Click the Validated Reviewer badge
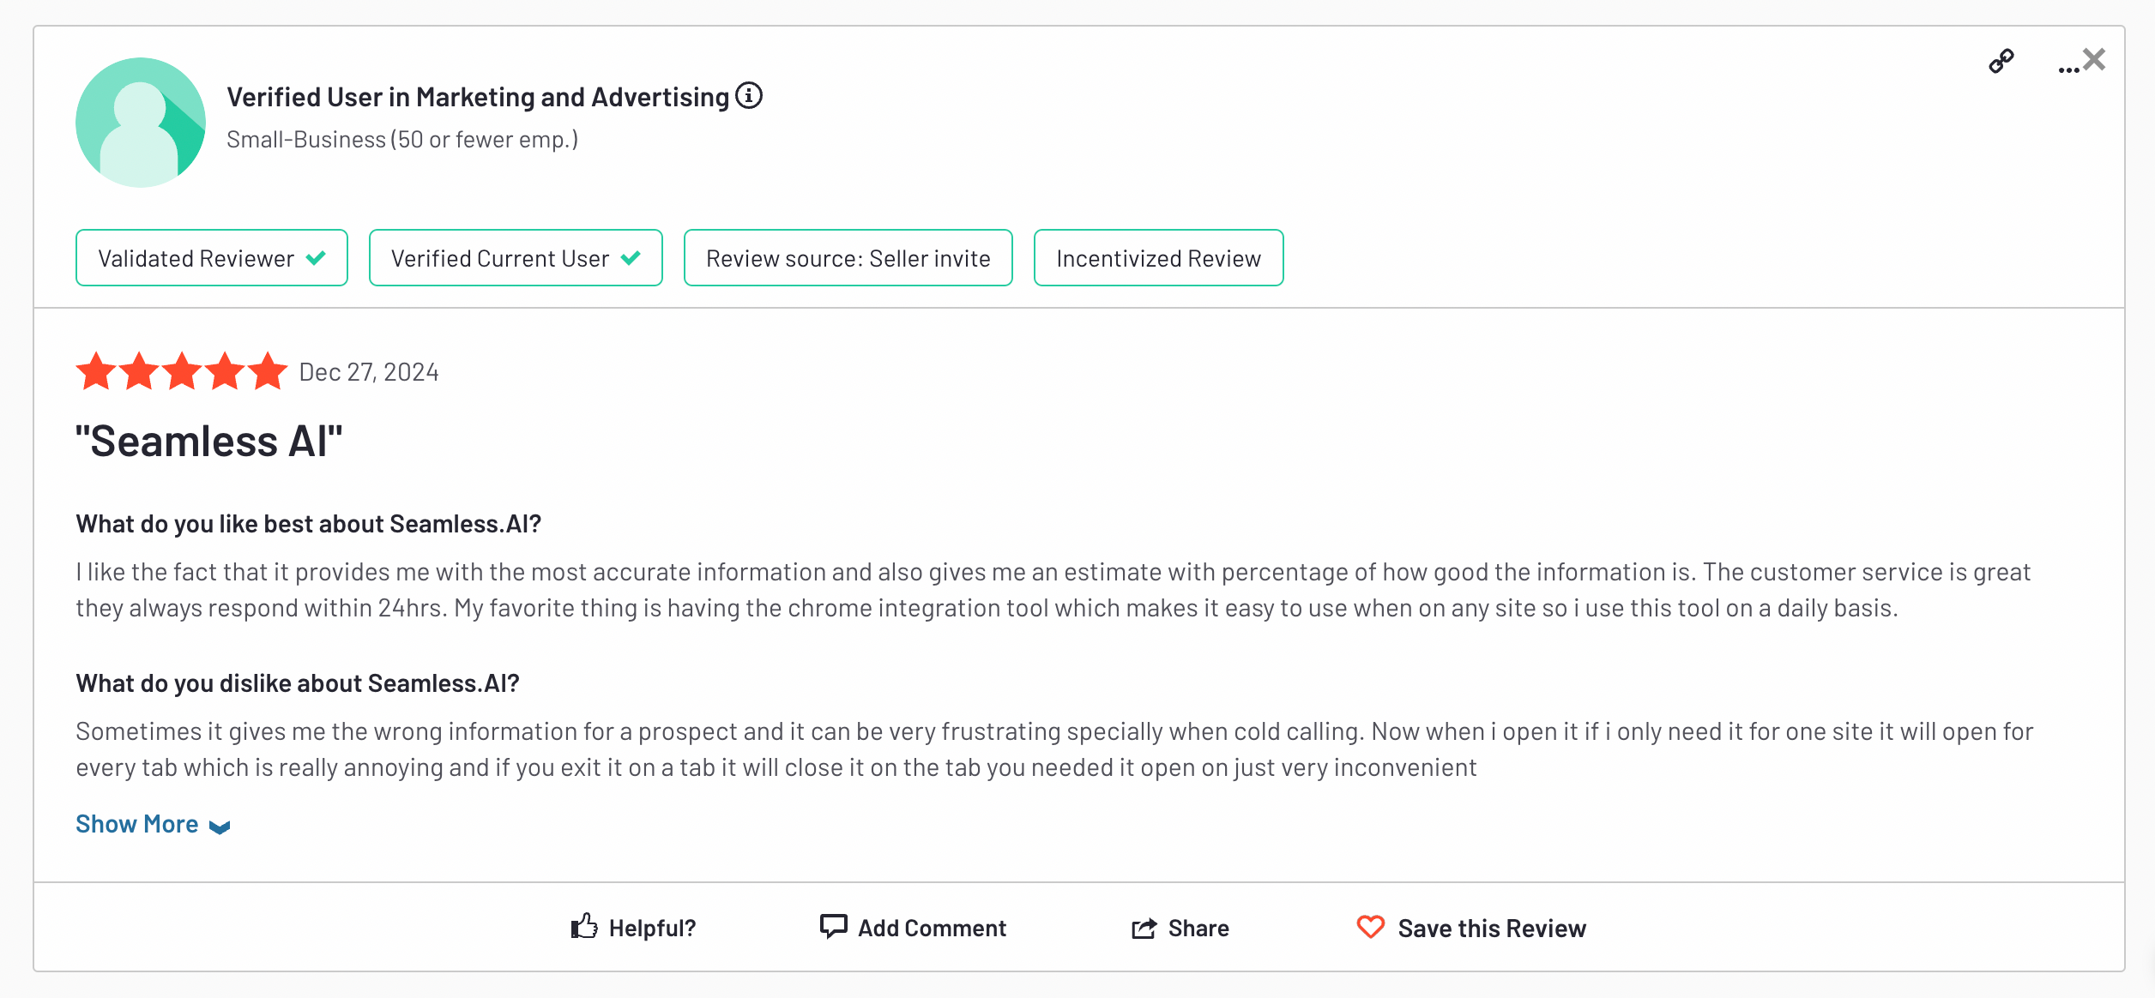Screen dimensions: 2155x998 pyautogui.click(x=212, y=257)
